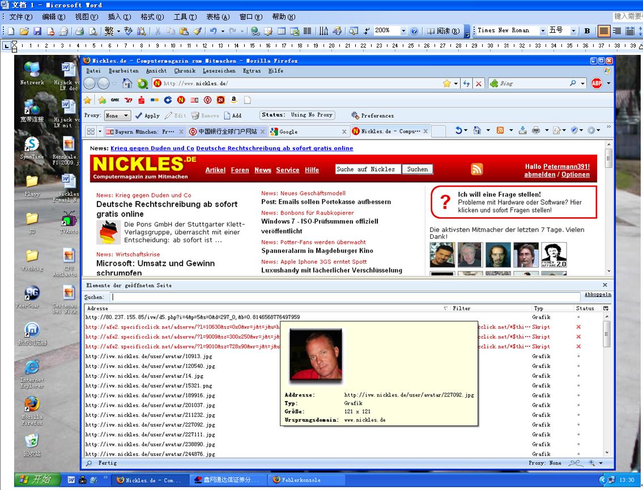Save the document with the floppy icon
The image size is (643, 490).
coord(37,31)
